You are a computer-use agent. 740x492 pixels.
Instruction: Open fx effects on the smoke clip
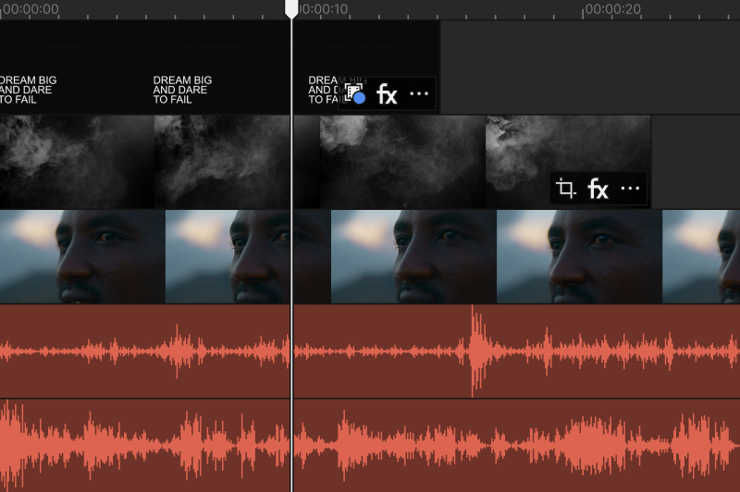click(598, 190)
